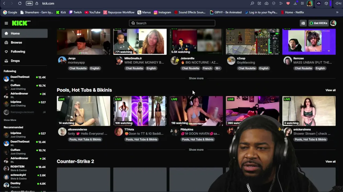The width and height of the screenshot is (343, 192).
Task: View all Counter-Strike 2 streams
Action: (x=330, y=162)
